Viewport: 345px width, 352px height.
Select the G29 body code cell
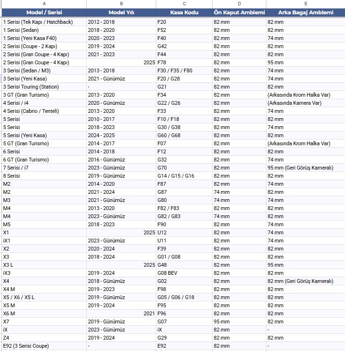point(184,338)
